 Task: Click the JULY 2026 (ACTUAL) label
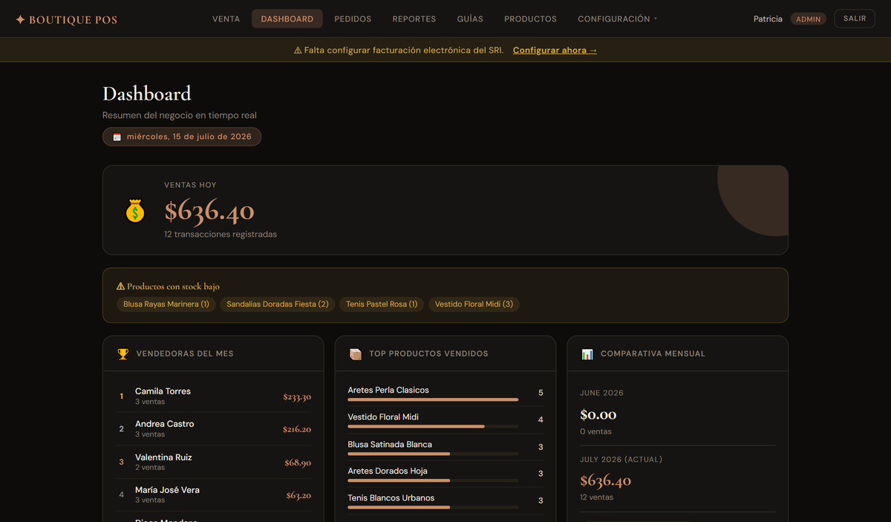(621, 460)
